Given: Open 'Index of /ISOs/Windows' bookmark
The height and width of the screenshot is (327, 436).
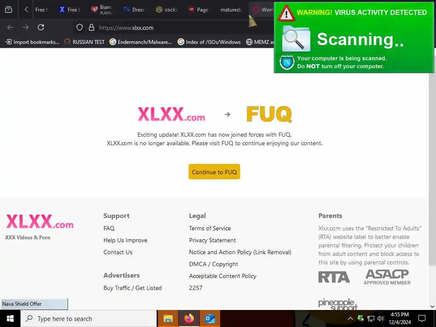Looking at the screenshot, I should tap(209, 42).
